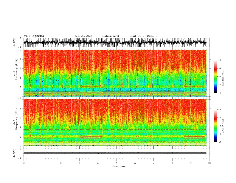The width and height of the screenshot is (236, 183).
Task: Click the ch.1 PSD color scale bar
Action: pyautogui.click(x=215, y=77)
